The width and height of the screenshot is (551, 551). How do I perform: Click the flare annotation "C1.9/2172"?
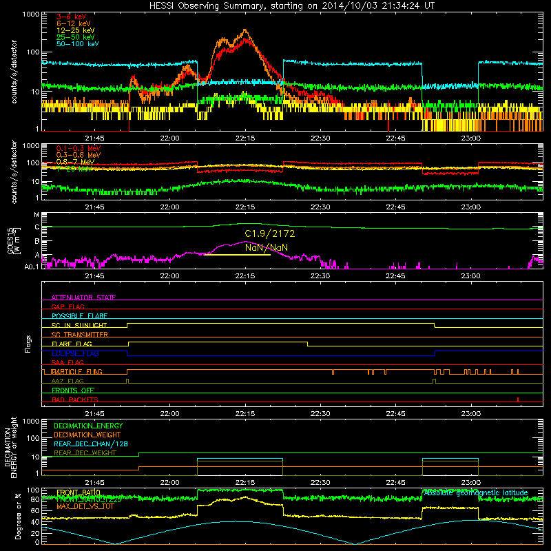(x=270, y=233)
